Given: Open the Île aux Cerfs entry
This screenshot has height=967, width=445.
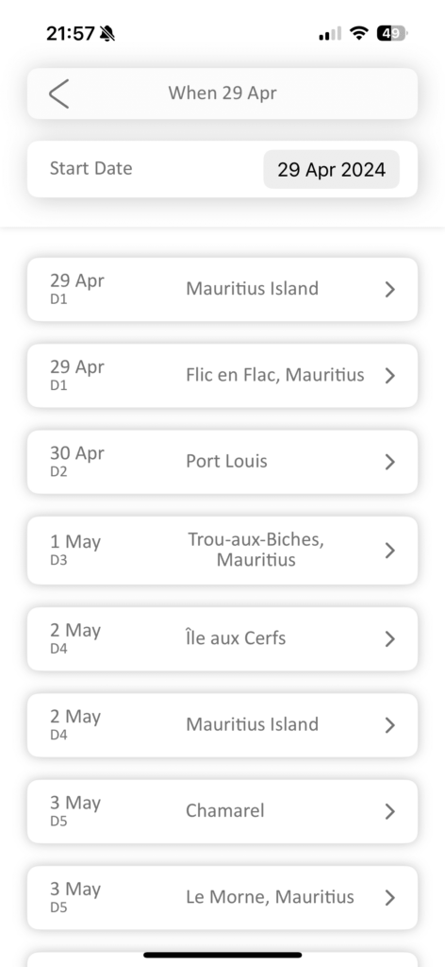Looking at the screenshot, I should [x=222, y=638].
